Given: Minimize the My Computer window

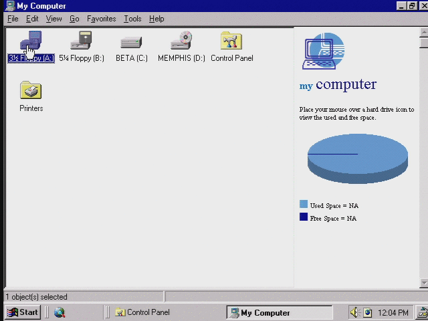Looking at the screenshot, I should (x=401, y=6).
